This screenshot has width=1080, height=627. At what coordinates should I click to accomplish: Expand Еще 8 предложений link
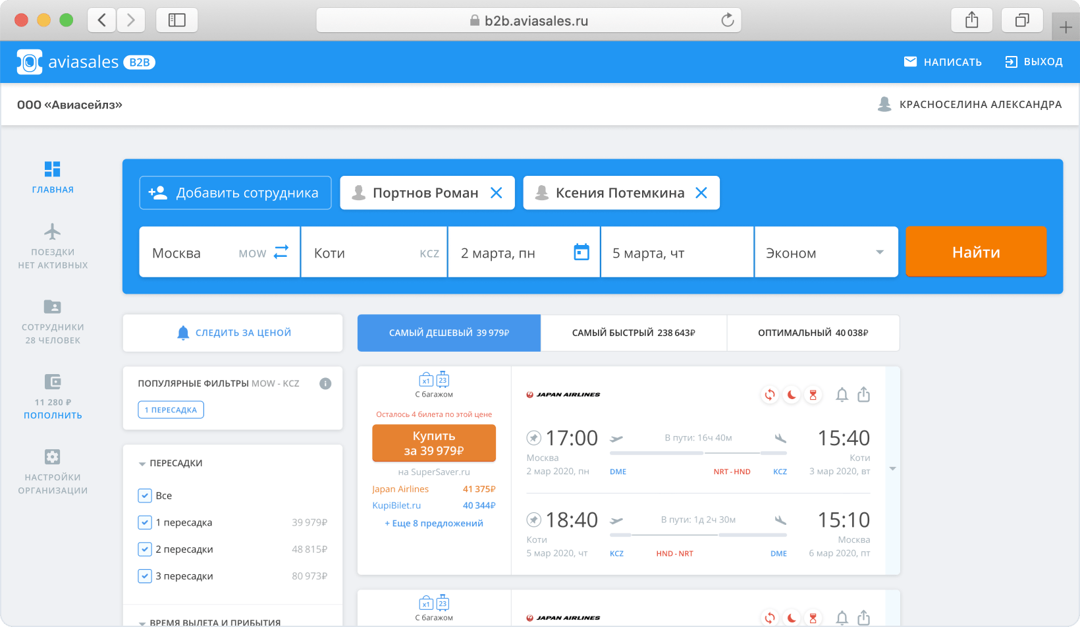point(434,523)
